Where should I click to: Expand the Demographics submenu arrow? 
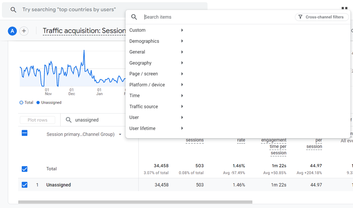click(x=182, y=41)
